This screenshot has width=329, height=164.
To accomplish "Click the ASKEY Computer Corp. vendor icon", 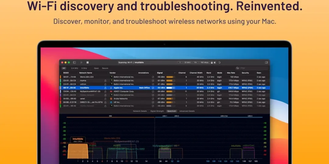I will pos(111,91).
